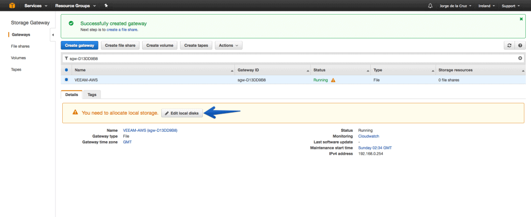Open Tapes in the sidebar
Viewport: 531px width, 217px height.
click(16, 69)
